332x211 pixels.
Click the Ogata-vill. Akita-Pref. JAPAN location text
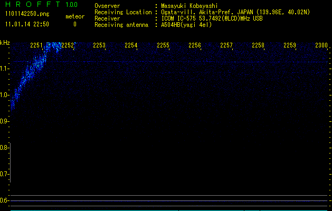235,12
